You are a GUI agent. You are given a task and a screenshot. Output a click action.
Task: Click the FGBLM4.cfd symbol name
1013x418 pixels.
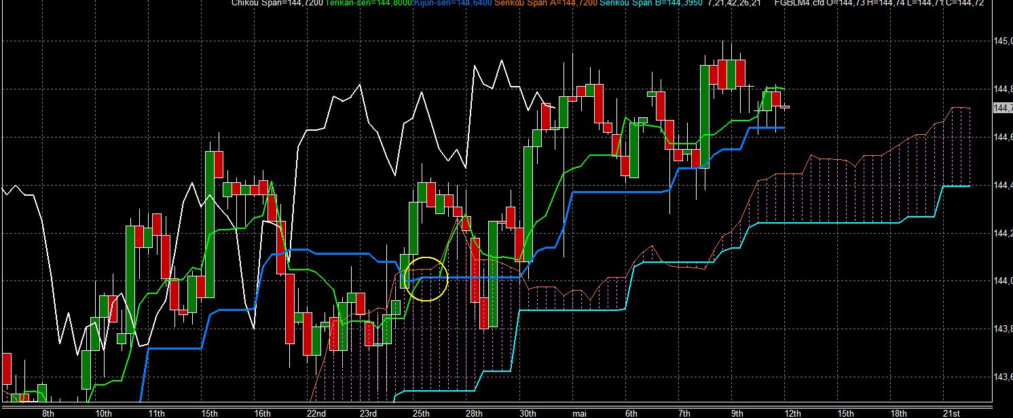801,3
